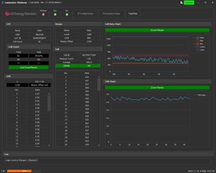Click the Measure Count row showing 102
The height and width of the screenshot is (173, 216).
pos(78,59)
